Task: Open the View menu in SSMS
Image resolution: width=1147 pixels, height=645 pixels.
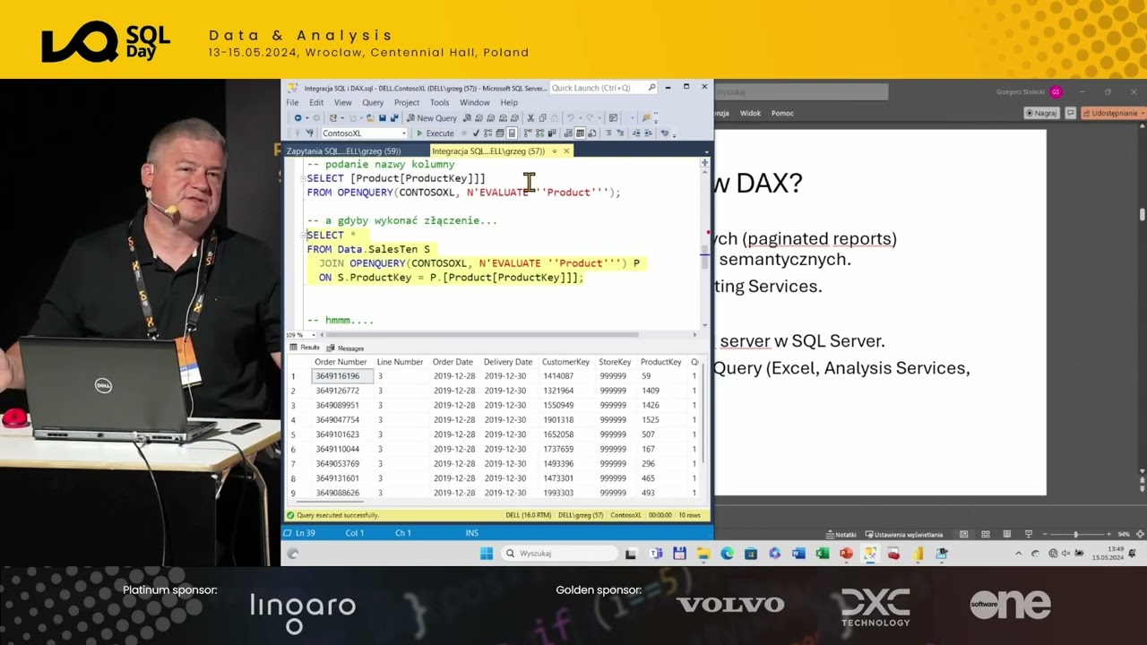Action: pos(342,103)
